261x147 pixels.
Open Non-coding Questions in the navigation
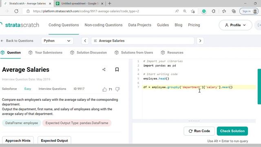[x=104, y=25]
